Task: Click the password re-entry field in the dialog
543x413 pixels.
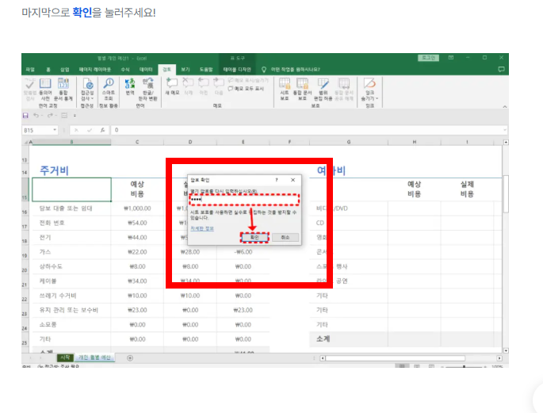Action: (x=244, y=200)
